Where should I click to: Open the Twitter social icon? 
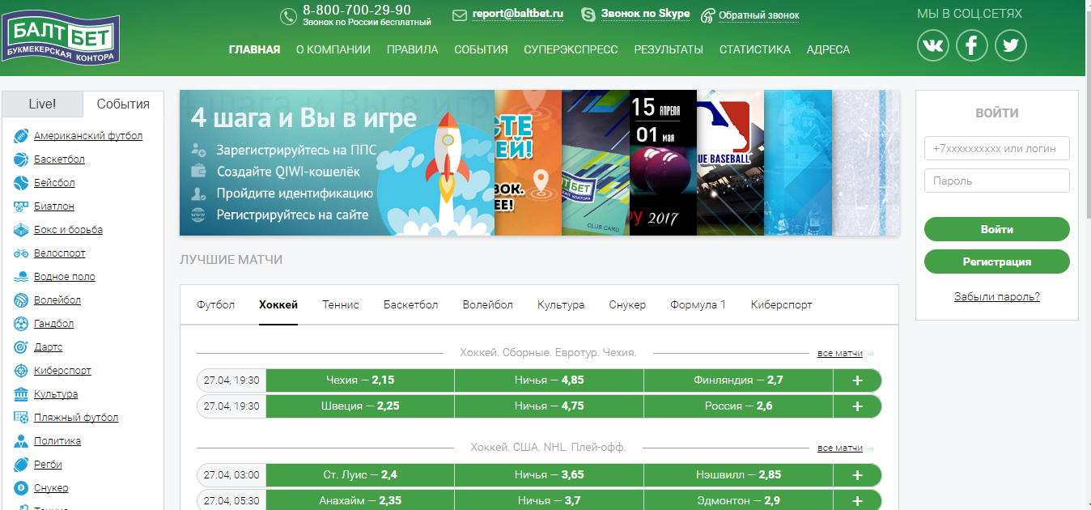pos(1011,45)
